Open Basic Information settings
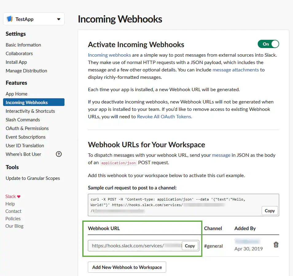 pyautogui.click(x=23, y=45)
